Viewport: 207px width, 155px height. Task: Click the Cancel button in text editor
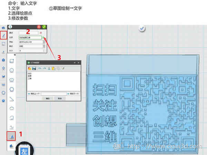60,98
